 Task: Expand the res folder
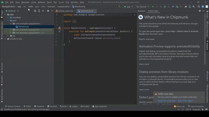pos(8,36)
